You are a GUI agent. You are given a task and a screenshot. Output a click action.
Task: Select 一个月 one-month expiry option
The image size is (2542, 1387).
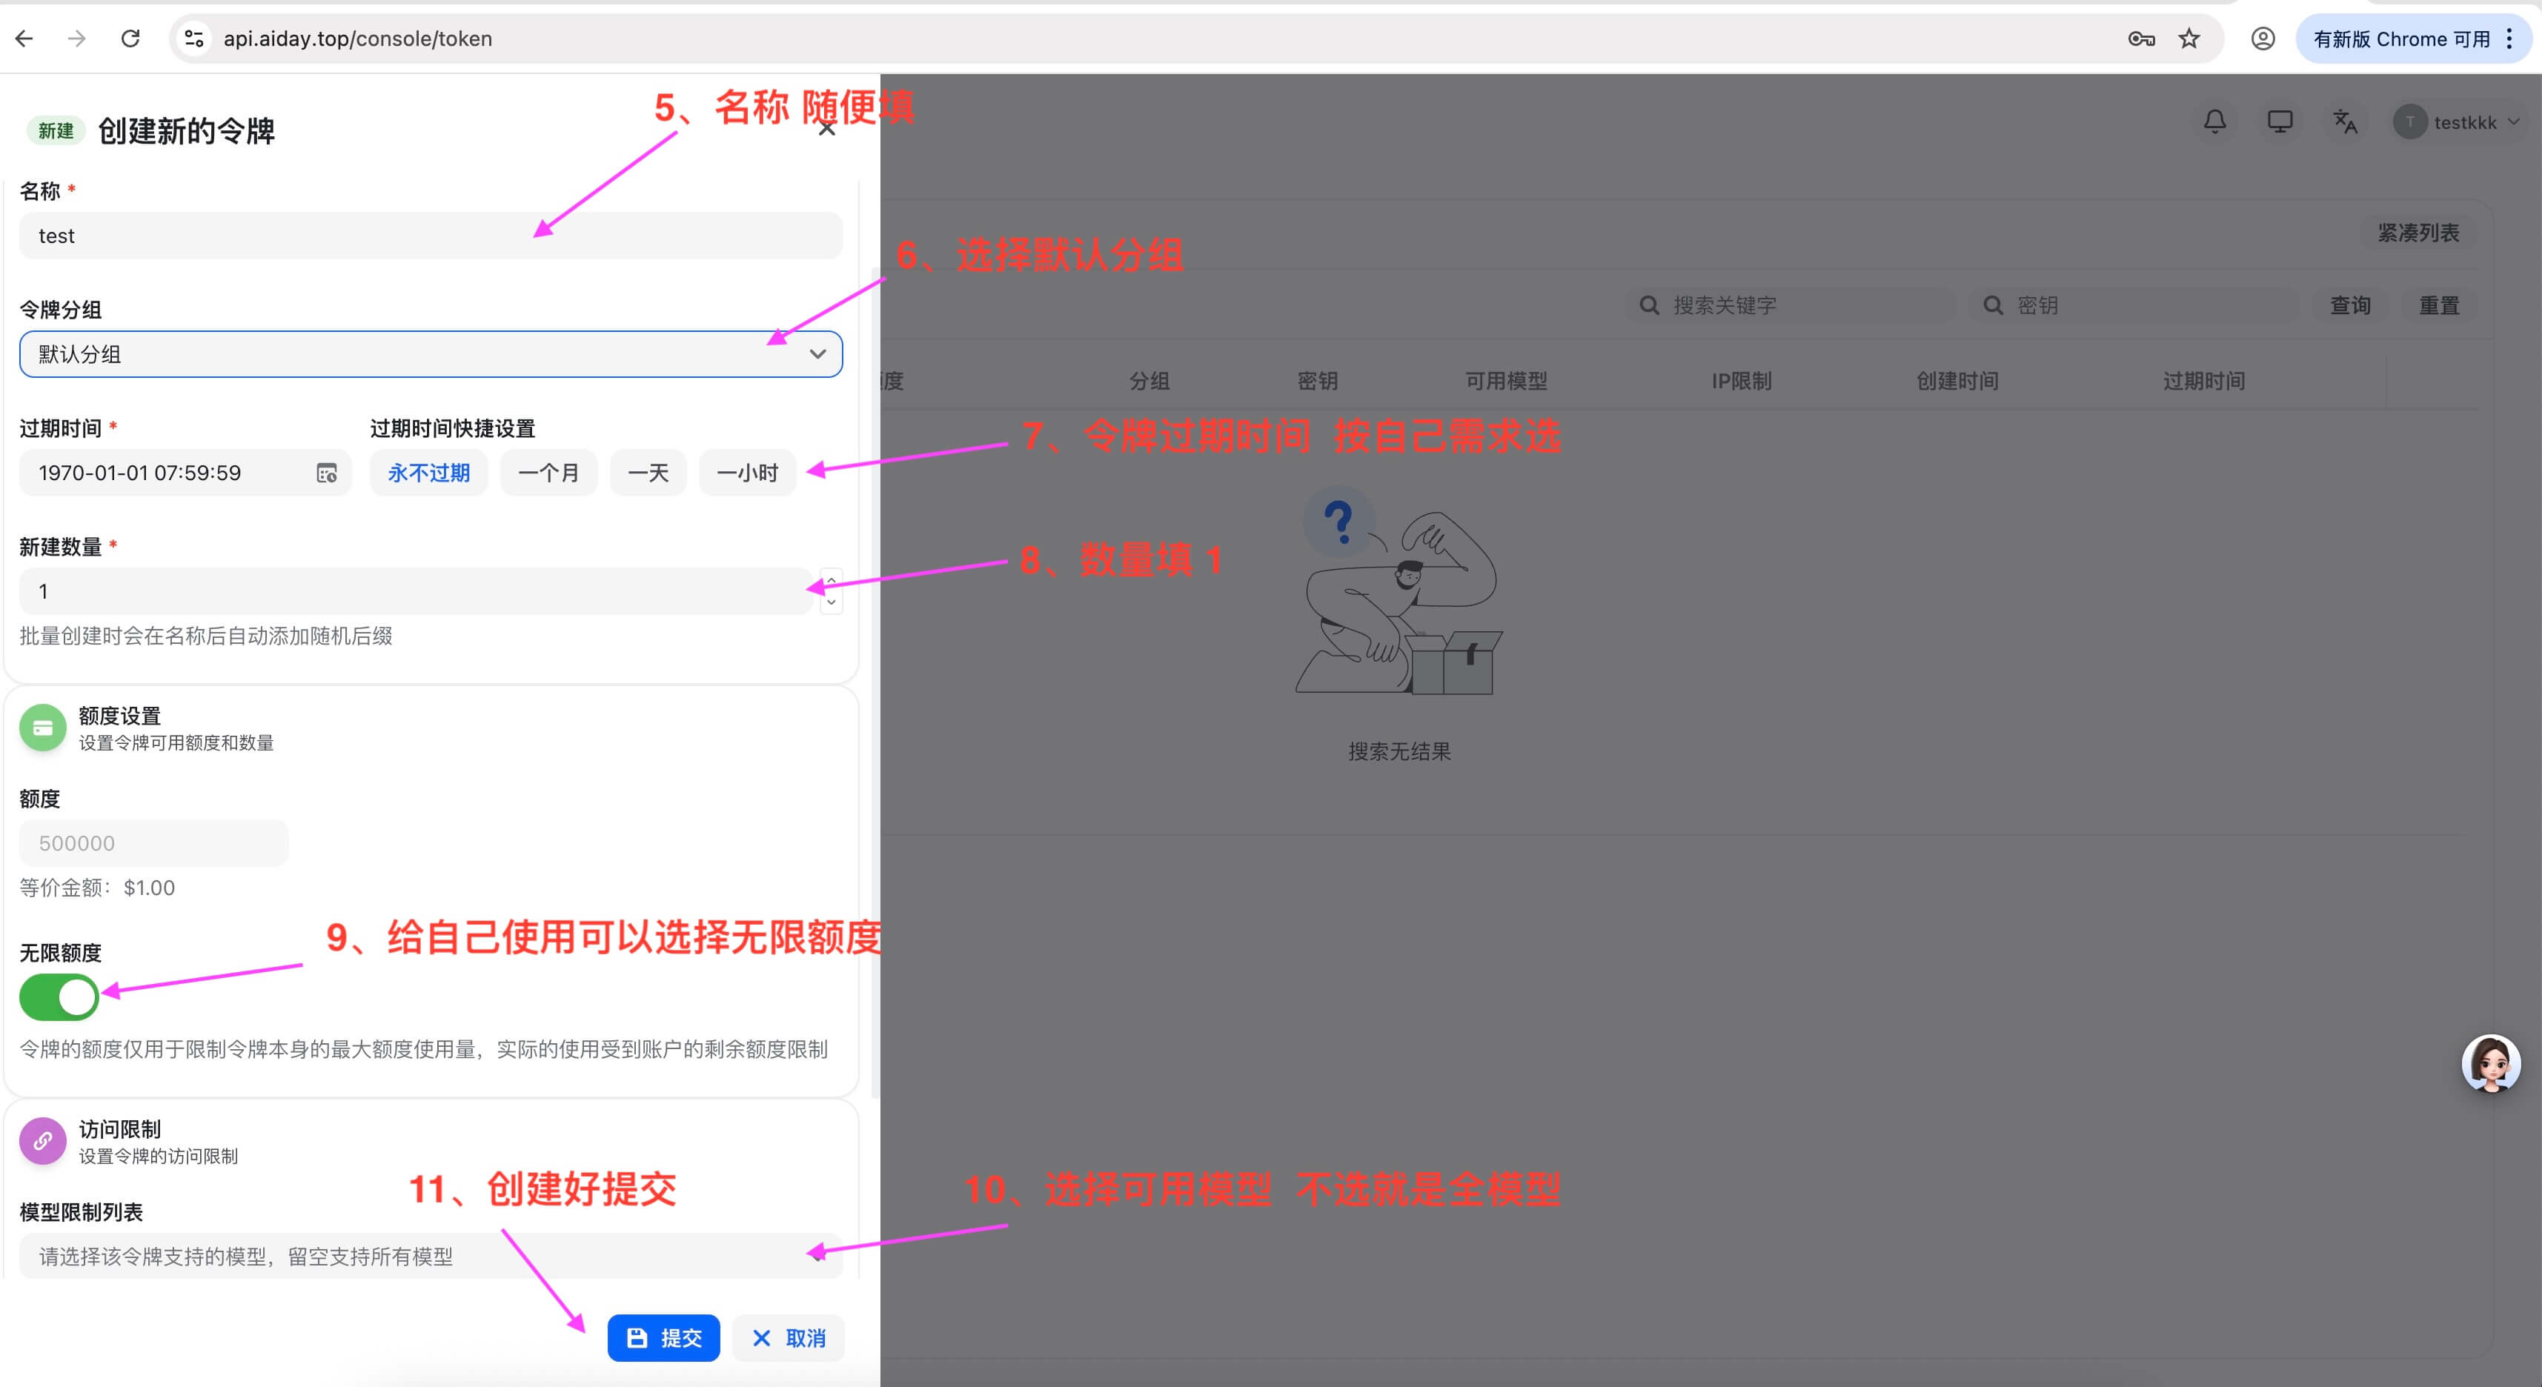(x=548, y=473)
